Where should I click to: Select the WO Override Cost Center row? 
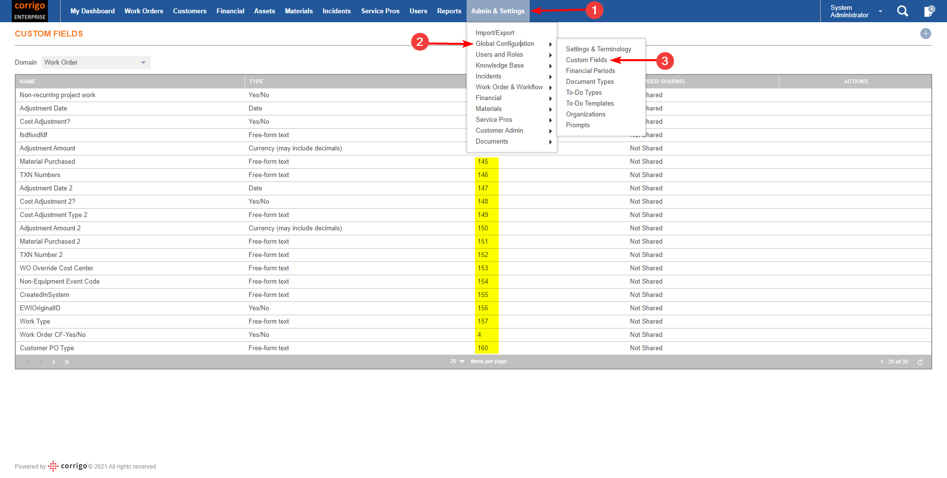pos(56,268)
